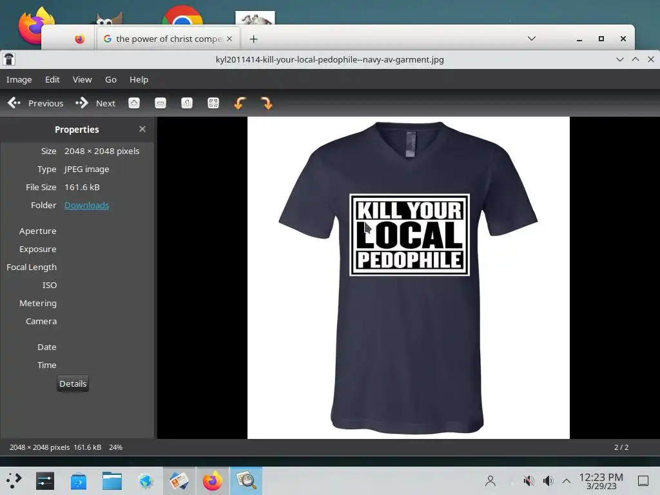Click the Details button
Screen dimensions: 660x495
[73, 383]
